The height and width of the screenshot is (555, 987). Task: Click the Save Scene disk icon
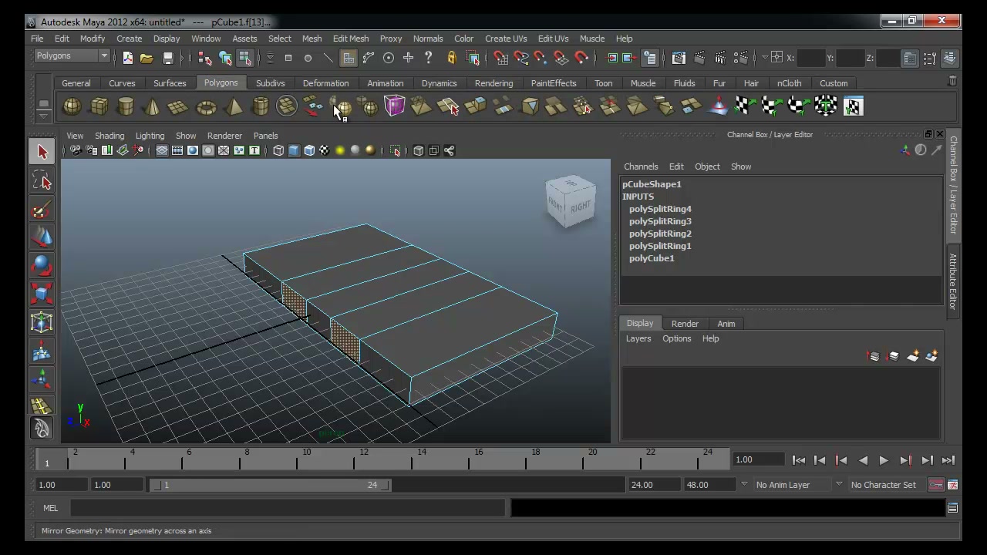[167, 58]
